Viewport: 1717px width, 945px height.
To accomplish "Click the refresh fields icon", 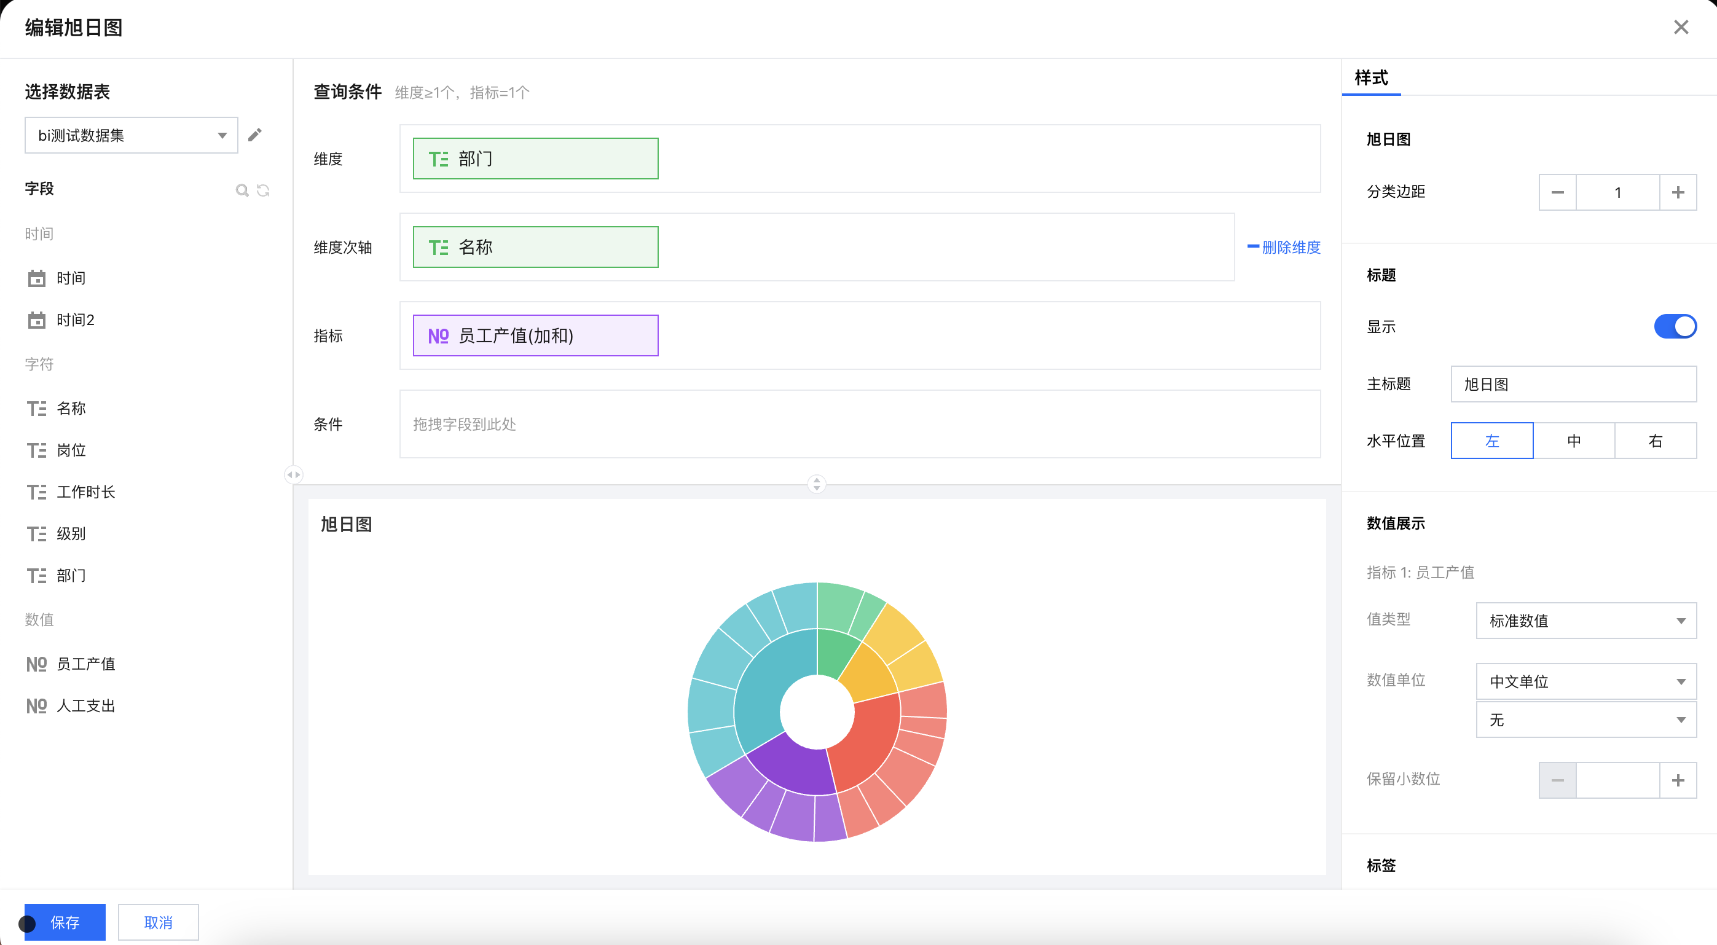I will coord(263,190).
